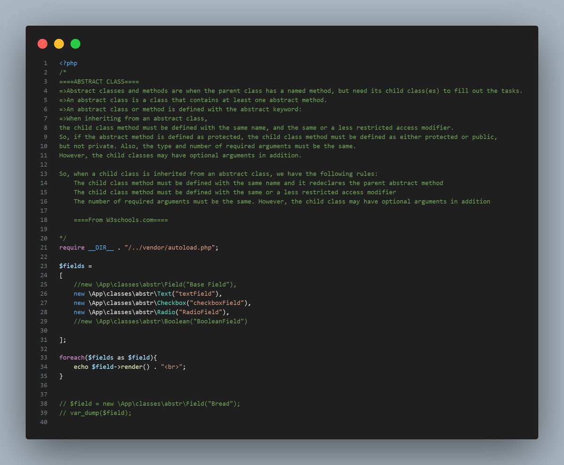The width and height of the screenshot is (564, 465).
Task: Click the line starting 'the child class method must'
Action: click(257, 128)
